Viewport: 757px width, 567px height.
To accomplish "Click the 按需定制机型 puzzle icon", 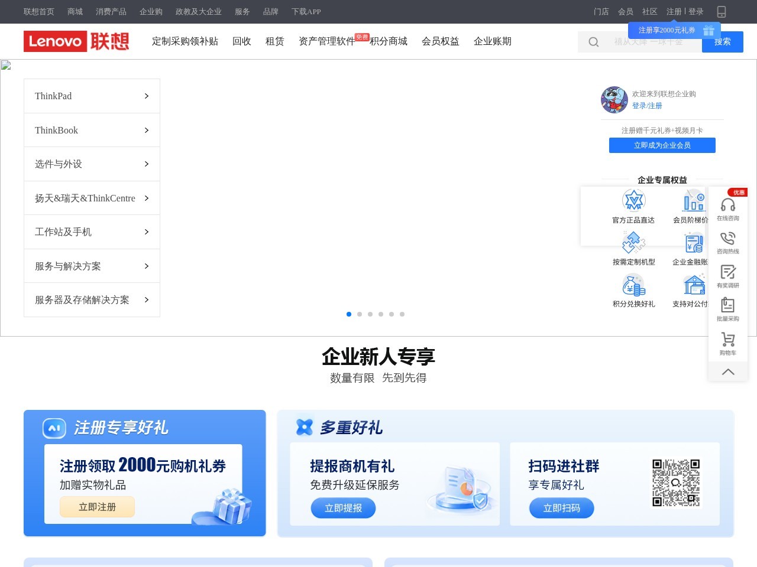I will tap(634, 243).
